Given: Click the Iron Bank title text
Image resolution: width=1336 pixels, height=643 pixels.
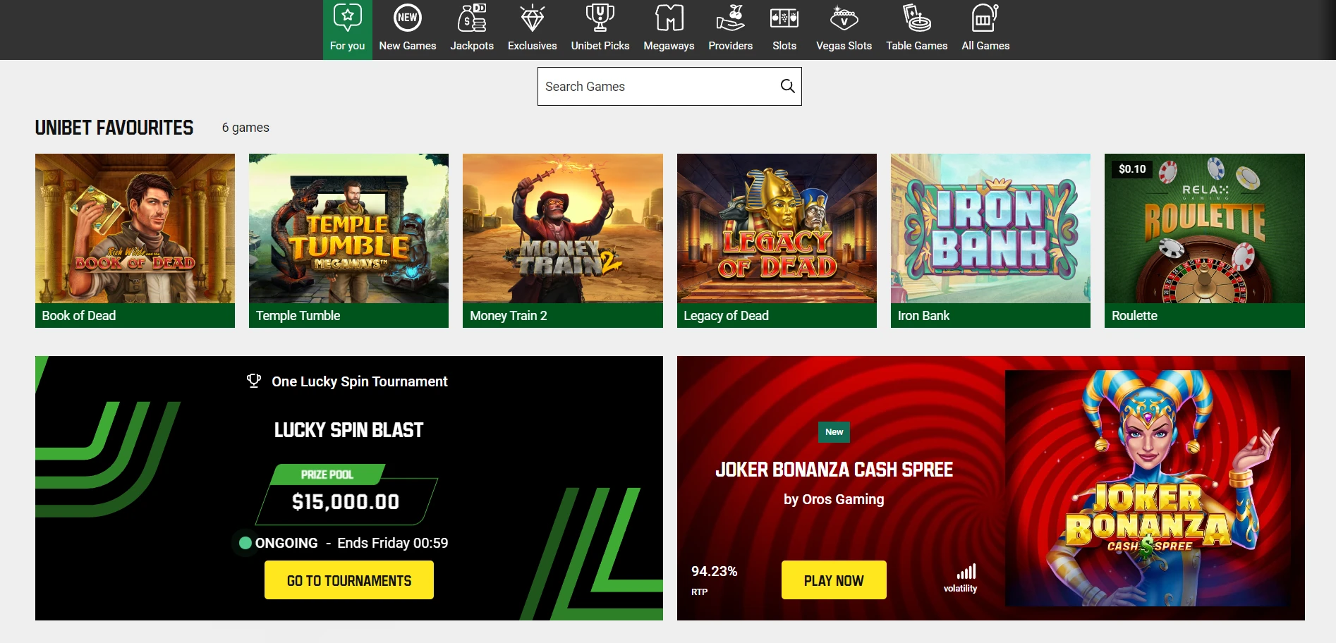Looking at the screenshot, I should coord(923,316).
